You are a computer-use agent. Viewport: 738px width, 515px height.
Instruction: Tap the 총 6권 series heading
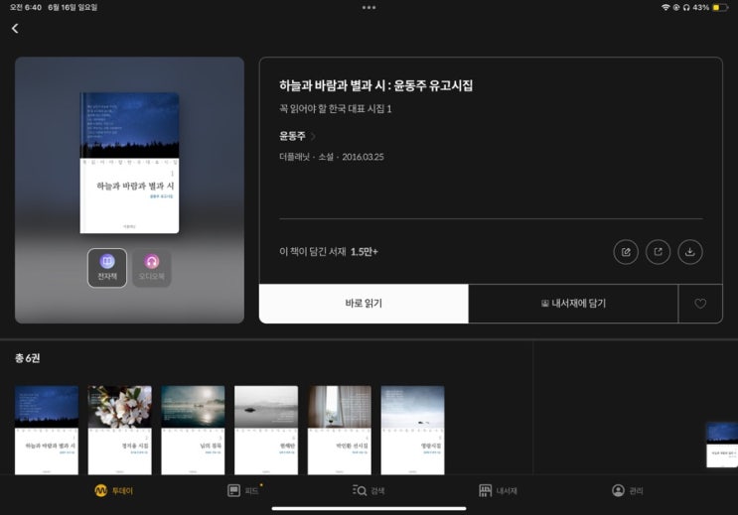pos(27,358)
